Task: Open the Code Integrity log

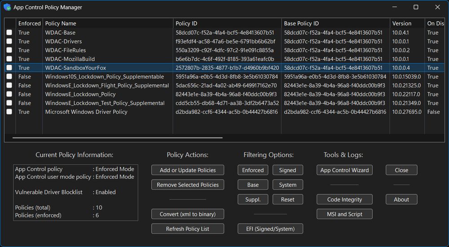Action: coord(344,199)
